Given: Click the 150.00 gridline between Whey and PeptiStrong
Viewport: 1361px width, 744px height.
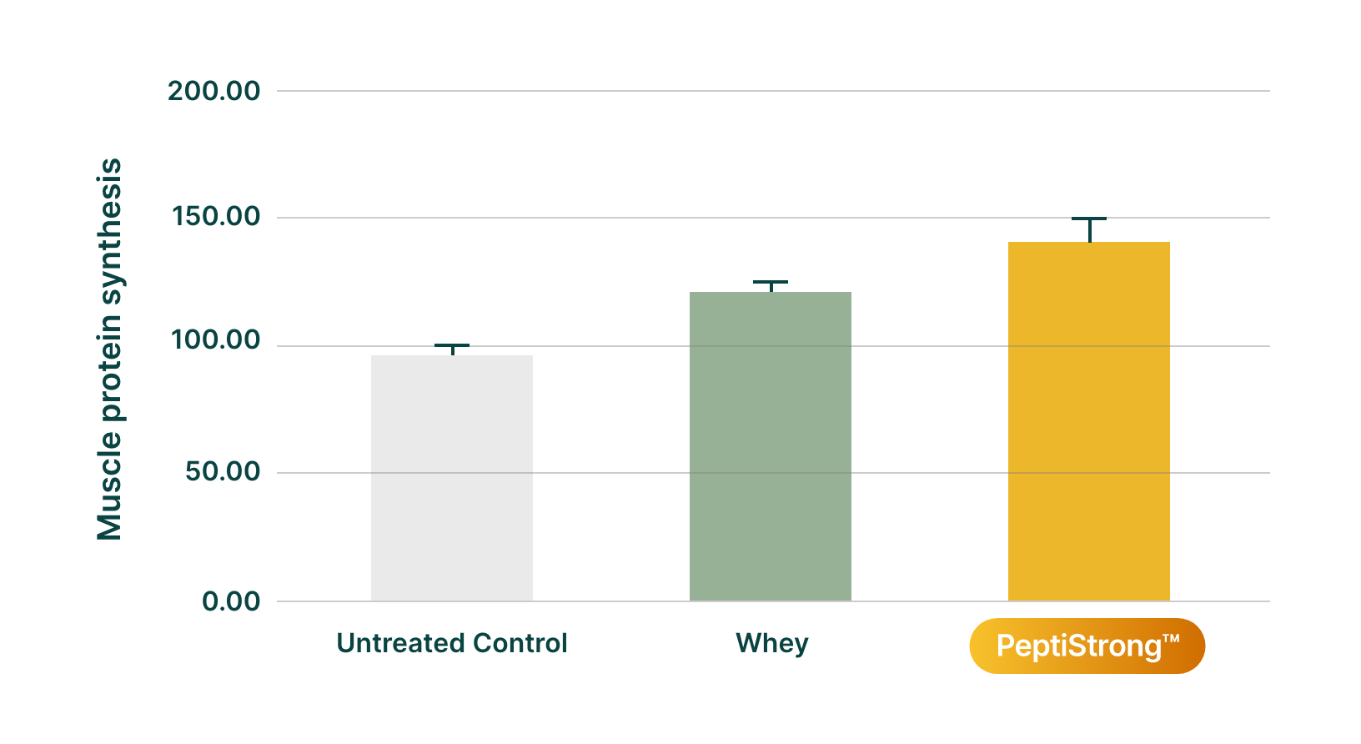Looking at the screenshot, I should (930, 218).
